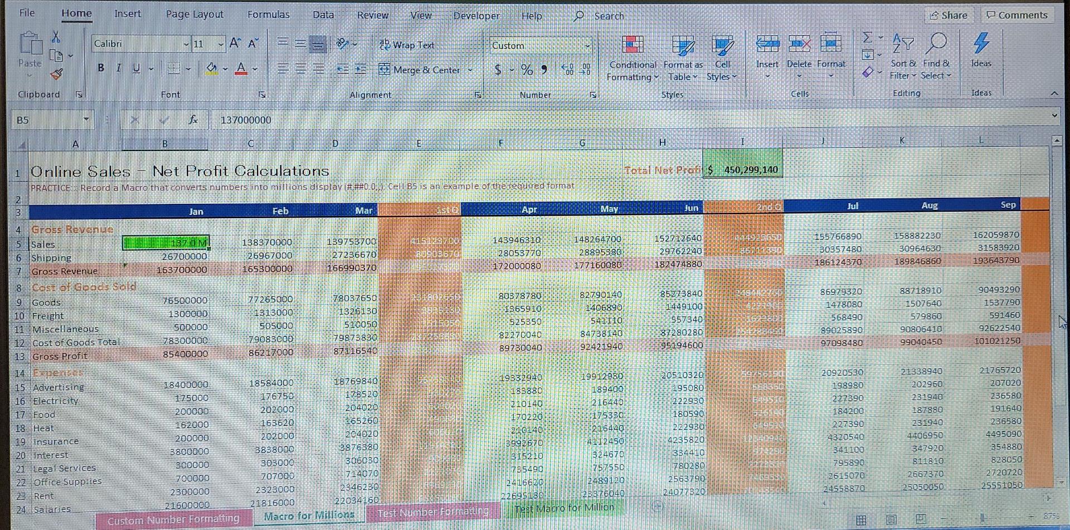Click the Orientation icon
This screenshot has height=530, width=1070.
(342, 43)
